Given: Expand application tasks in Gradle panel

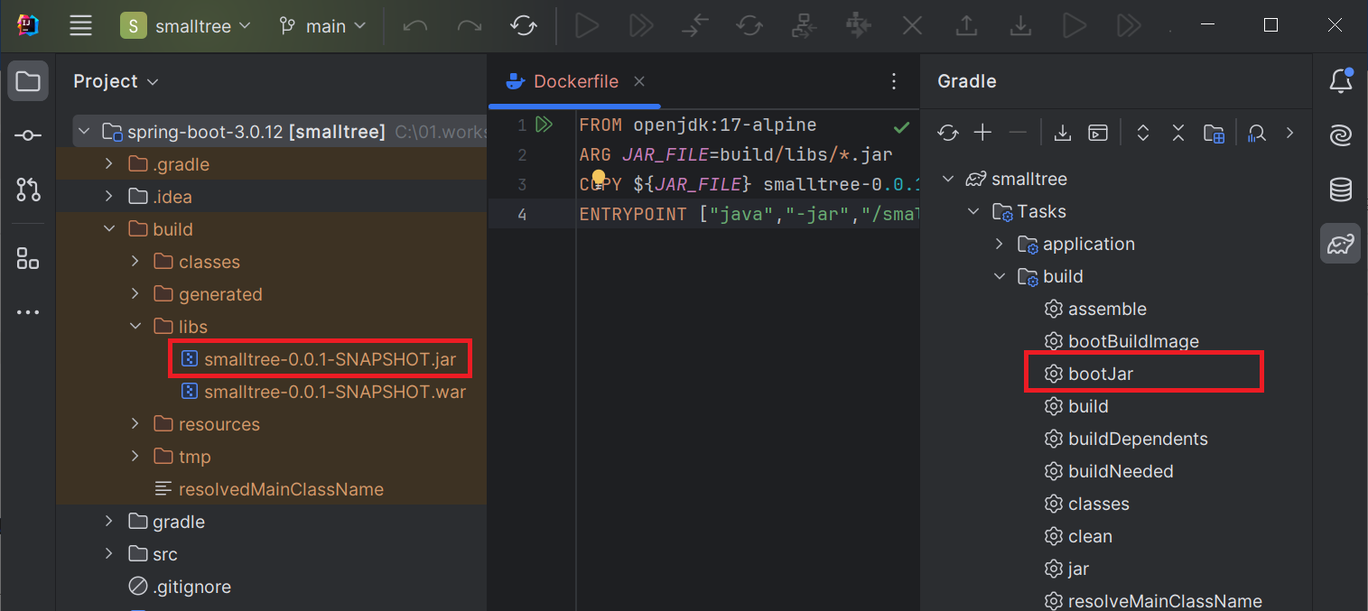Looking at the screenshot, I should pos(999,244).
